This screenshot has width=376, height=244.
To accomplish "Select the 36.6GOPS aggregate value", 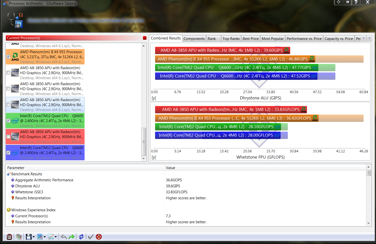I will [174, 180].
